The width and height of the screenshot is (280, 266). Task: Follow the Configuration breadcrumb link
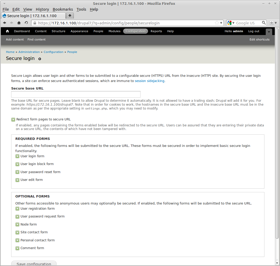[x=54, y=52]
